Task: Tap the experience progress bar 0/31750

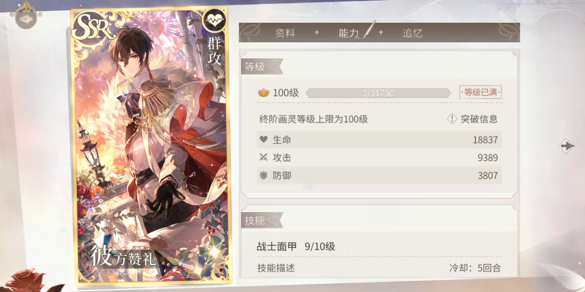Action: (x=378, y=93)
